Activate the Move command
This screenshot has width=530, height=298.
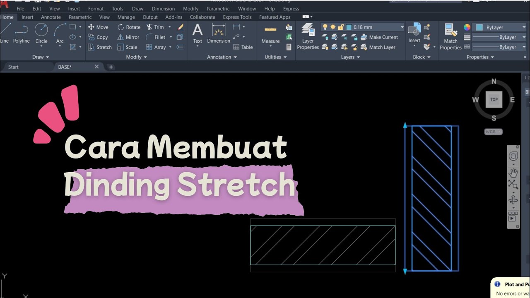coord(98,27)
